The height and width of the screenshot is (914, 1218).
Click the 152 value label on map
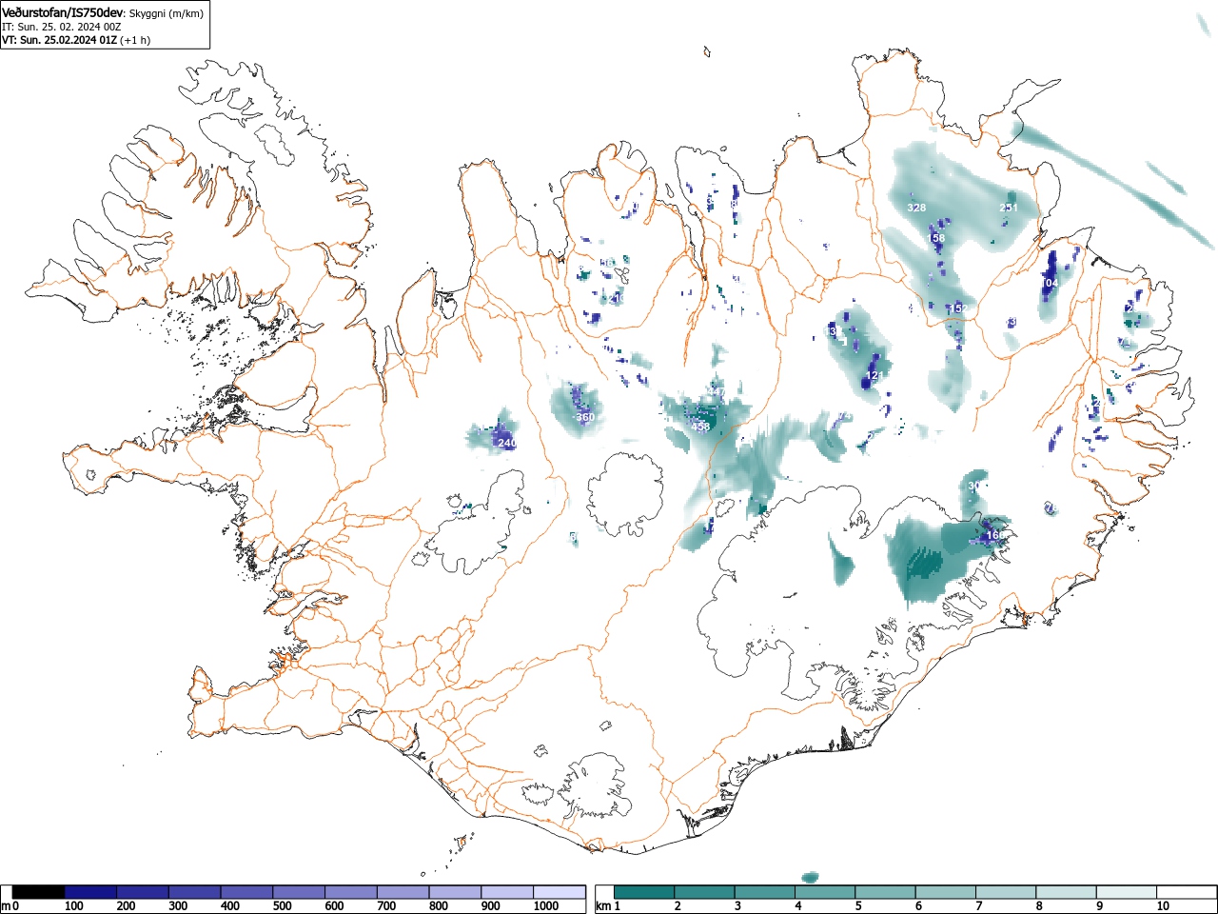[958, 308]
